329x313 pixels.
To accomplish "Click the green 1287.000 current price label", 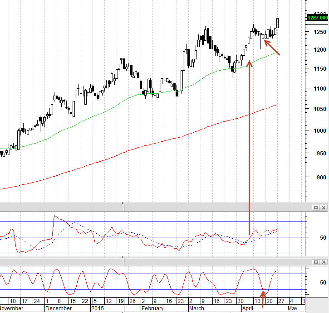I will 318,18.
